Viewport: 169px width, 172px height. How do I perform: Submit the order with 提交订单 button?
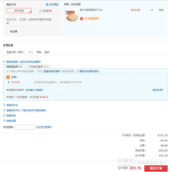click(156, 168)
